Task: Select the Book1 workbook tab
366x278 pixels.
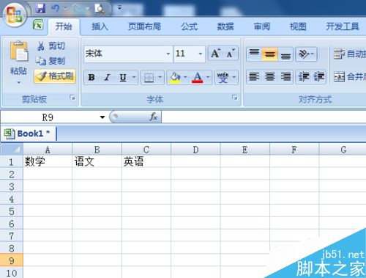Action: [x=29, y=133]
